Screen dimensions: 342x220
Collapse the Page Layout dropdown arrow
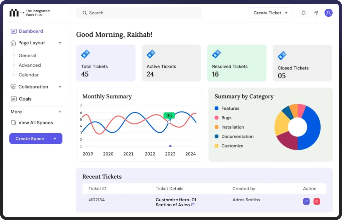[60, 43]
